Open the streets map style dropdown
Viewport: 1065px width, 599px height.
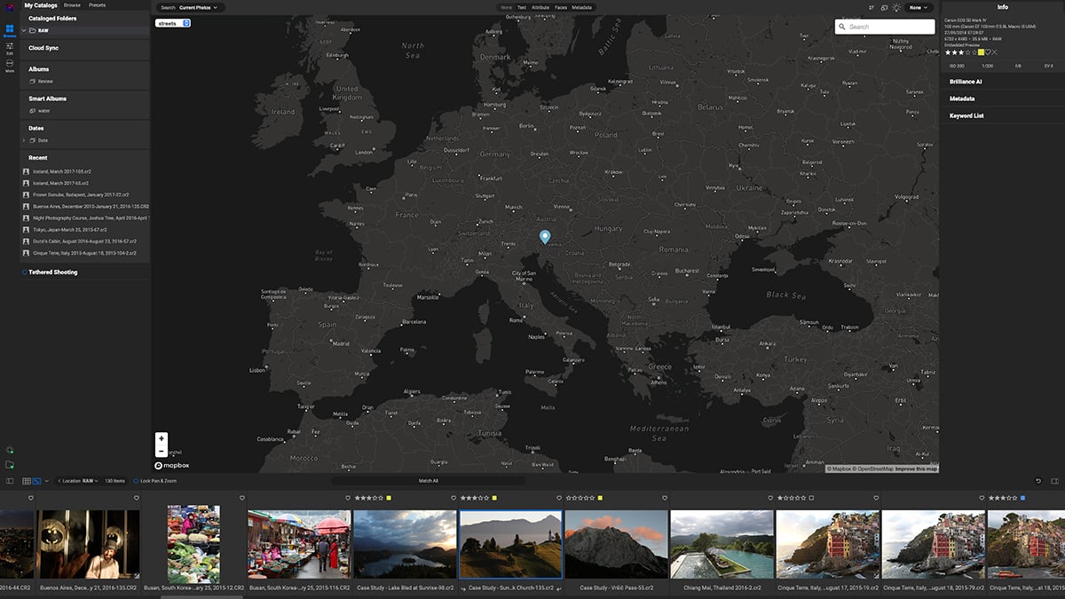click(171, 23)
